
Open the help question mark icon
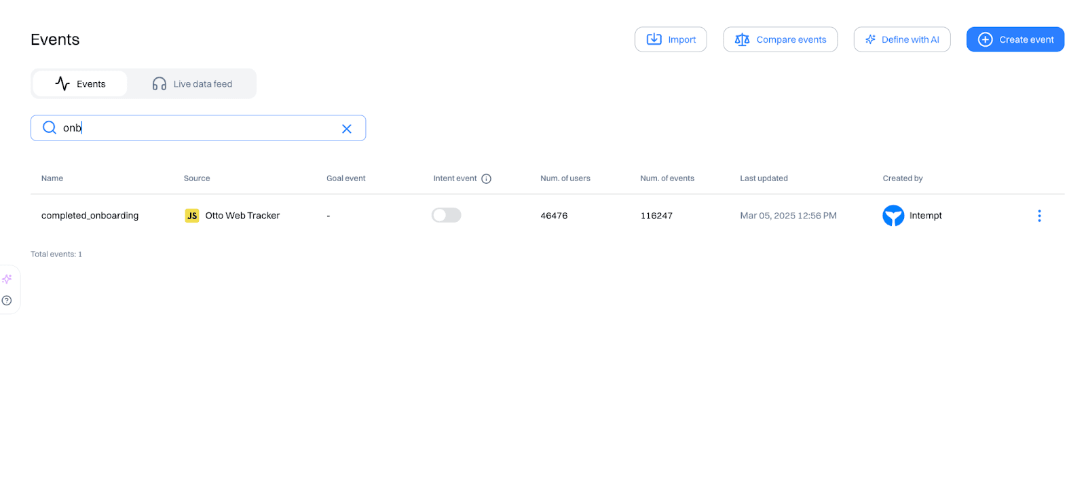[x=7, y=301]
